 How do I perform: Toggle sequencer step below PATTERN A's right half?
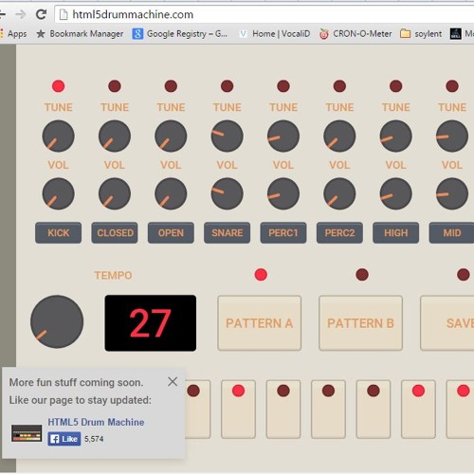(283, 410)
